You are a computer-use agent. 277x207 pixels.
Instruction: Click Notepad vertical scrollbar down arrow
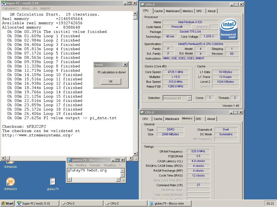pos(123,175)
